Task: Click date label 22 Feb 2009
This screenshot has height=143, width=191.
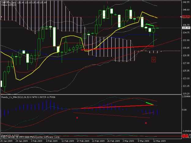Action: [98, 141]
